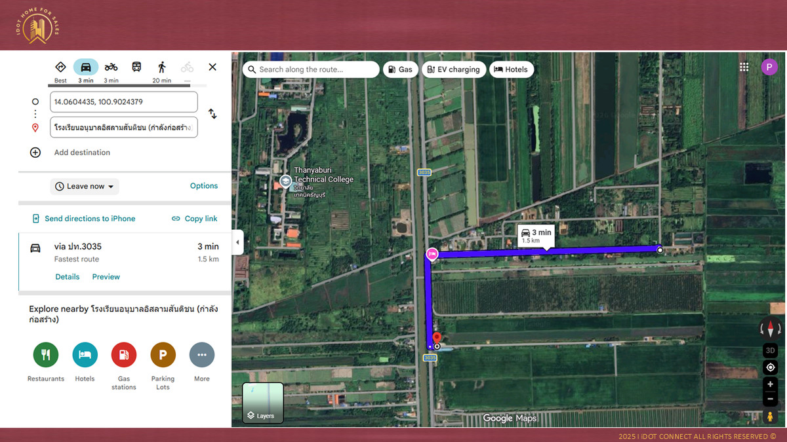Choose the Transit travel mode
Screen dimensions: 787x442
click(136, 67)
